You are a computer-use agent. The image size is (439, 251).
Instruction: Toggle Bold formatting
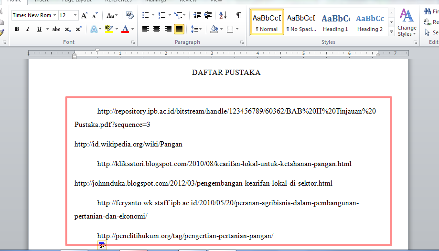(x=17, y=29)
